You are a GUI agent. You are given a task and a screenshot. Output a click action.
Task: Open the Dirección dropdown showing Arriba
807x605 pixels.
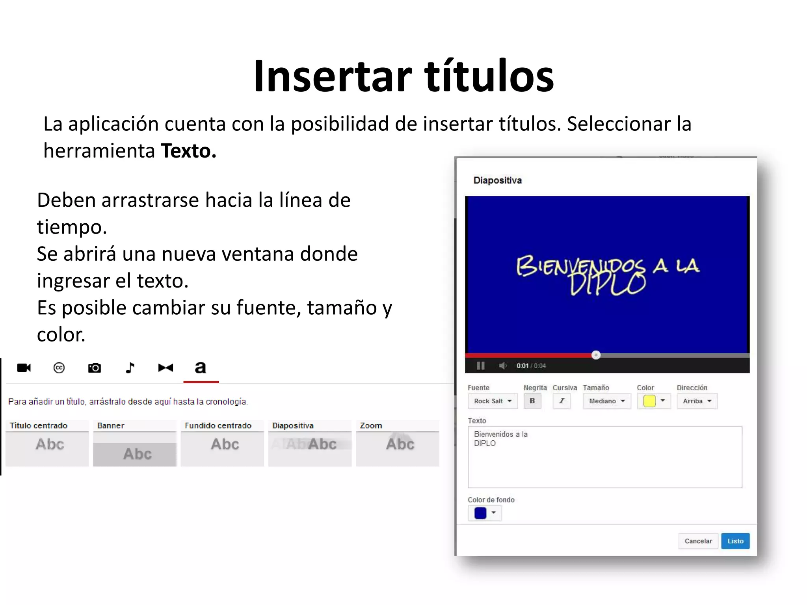[697, 401]
